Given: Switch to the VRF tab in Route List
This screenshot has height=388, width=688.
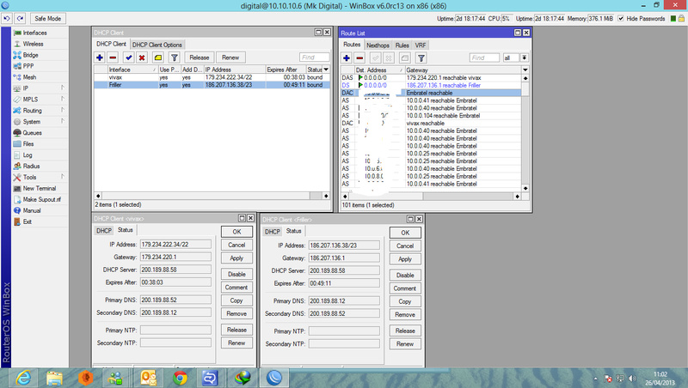Looking at the screenshot, I should click(x=421, y=45).
